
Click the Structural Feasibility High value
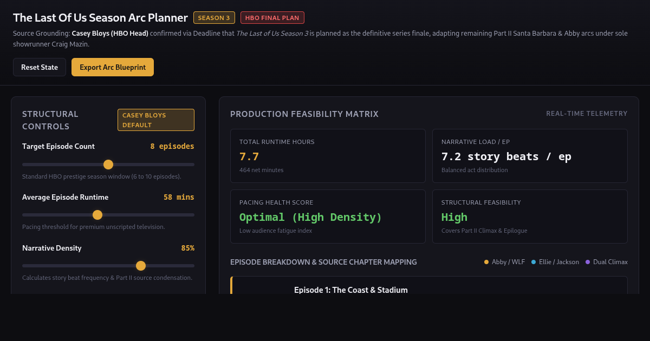454,217
